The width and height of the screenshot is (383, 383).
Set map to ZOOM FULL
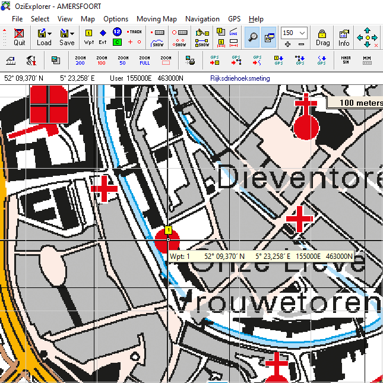coord(144,60)
